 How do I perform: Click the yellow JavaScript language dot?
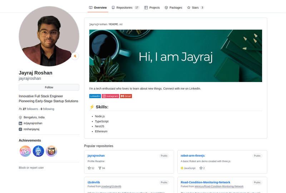click(182, 168)
